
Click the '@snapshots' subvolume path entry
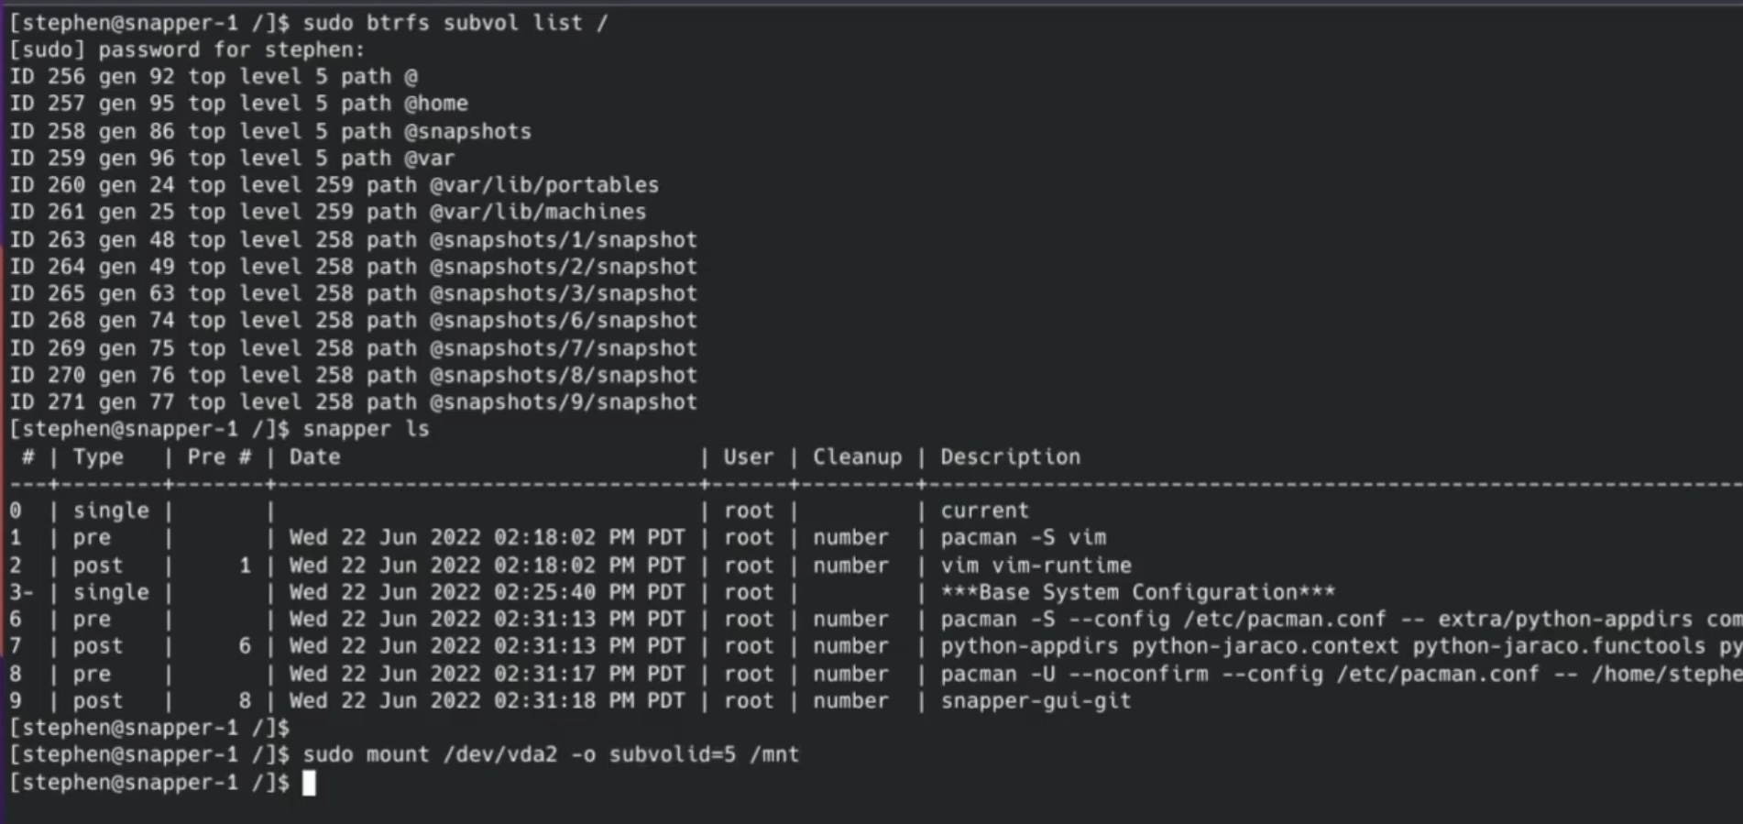467,131
